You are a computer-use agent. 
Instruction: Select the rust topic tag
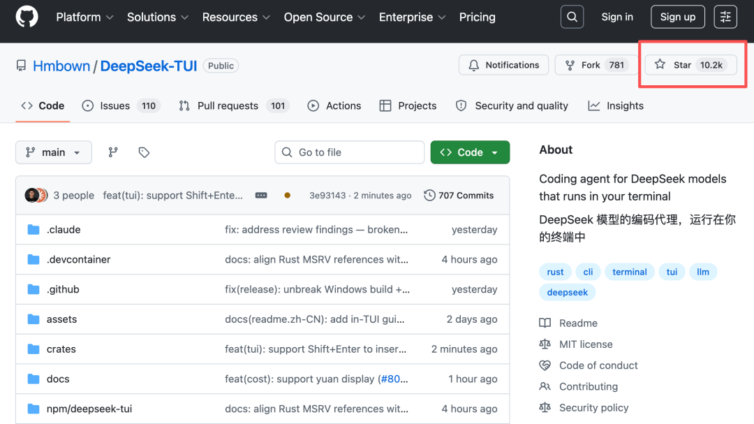[x=555, y=272]
